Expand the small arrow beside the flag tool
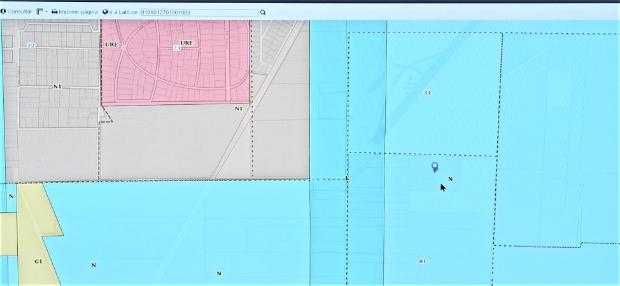The width and height of the screenshot is (620, 286). (x=46, y=12)
